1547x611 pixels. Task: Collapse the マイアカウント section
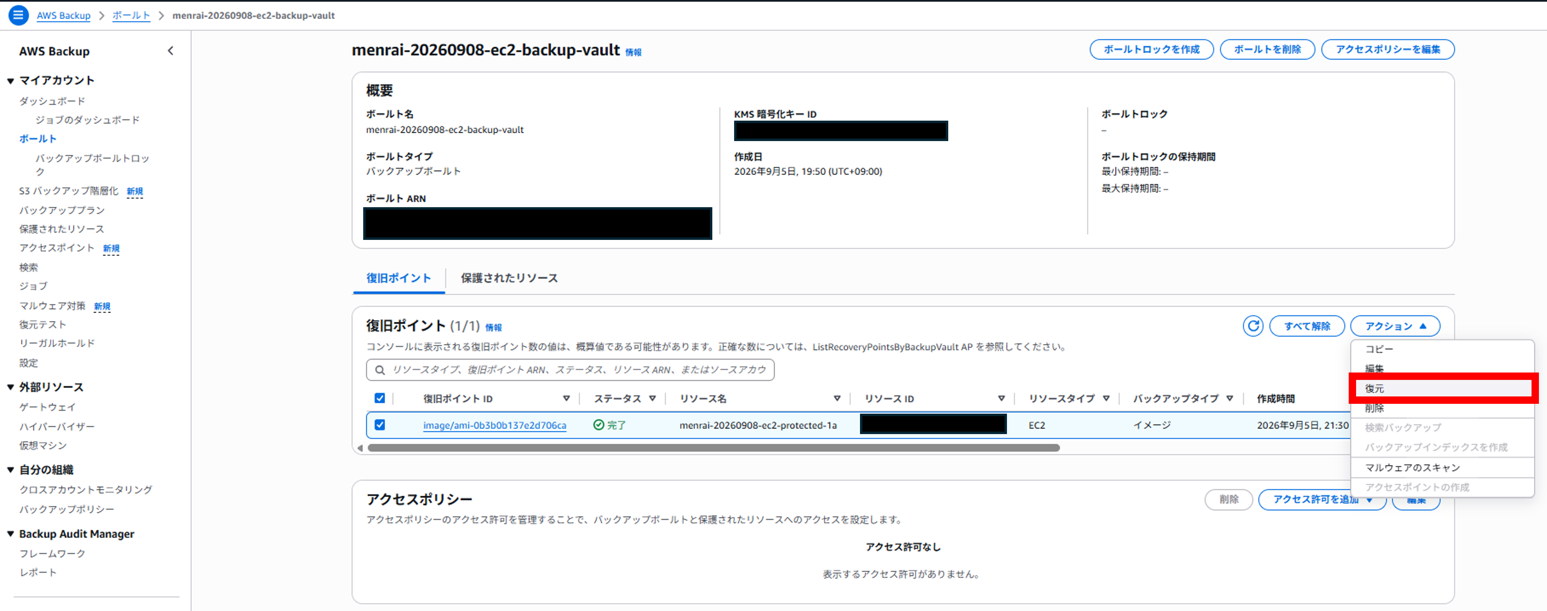tap(10, 81)
